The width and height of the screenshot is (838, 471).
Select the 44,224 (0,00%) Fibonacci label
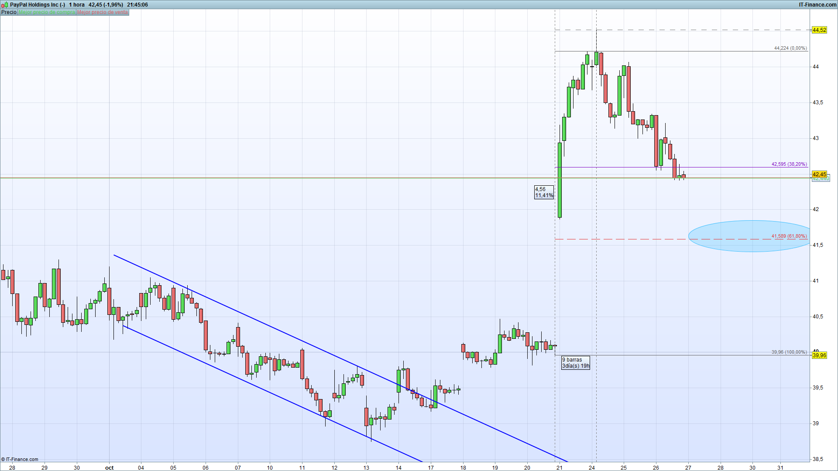tap(790, 48)
